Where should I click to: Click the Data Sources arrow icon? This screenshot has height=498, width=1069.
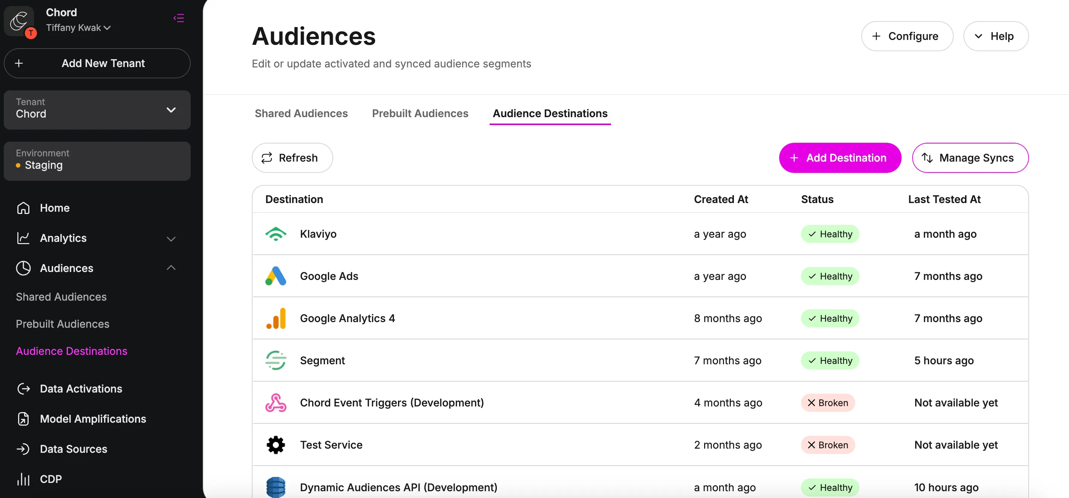coord(23,449)
